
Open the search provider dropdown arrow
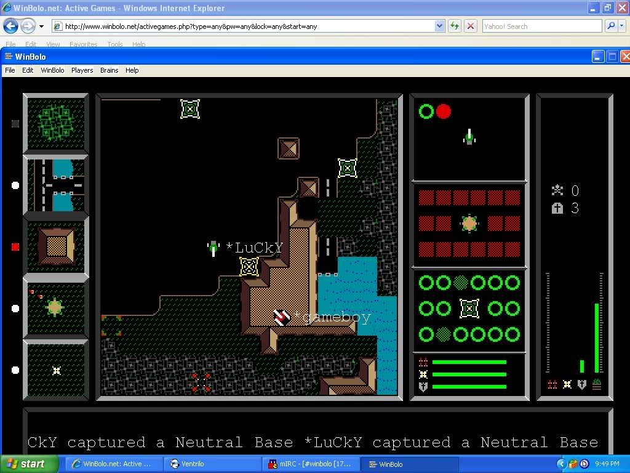coord(621,26)
